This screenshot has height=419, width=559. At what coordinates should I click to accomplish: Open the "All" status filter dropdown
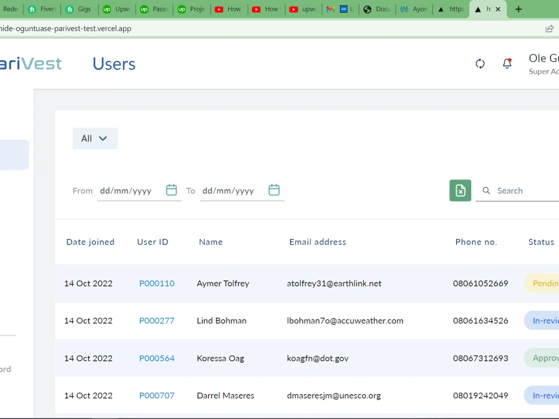95,138
